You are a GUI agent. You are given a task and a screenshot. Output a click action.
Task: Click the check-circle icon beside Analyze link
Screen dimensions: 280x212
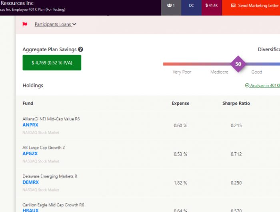coord(247,86)
